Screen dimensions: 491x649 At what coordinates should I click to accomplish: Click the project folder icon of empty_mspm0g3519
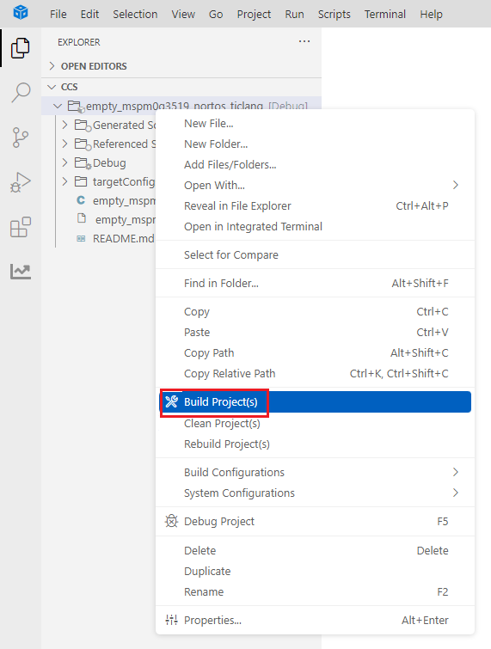coord(77,107)
